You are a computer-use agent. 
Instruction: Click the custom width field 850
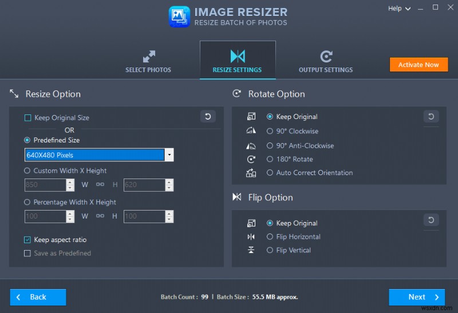[45, 185]
